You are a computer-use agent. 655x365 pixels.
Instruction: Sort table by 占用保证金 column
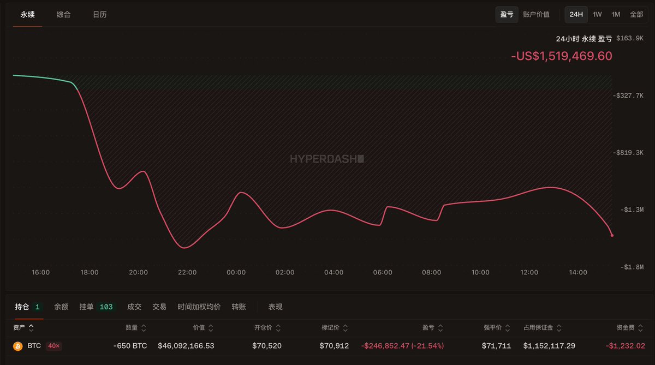542,328
